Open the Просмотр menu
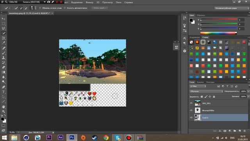The image size is (250, 141). (107, 2)
